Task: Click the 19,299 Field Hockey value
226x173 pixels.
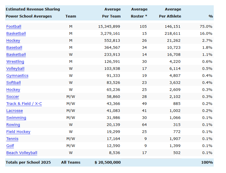Action: click(113, 132)
